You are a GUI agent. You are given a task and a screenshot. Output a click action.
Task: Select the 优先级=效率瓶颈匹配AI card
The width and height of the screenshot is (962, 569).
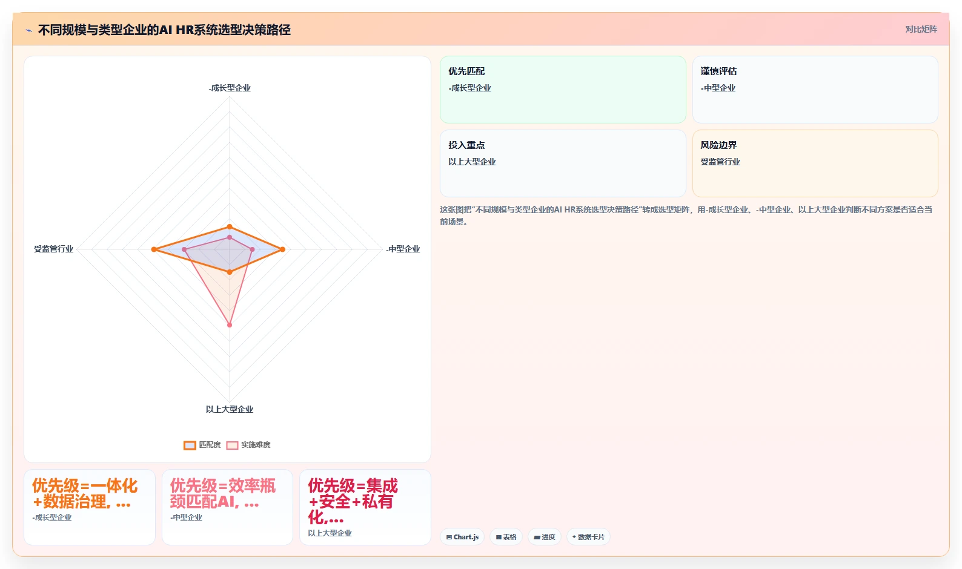tap(227, 507)
